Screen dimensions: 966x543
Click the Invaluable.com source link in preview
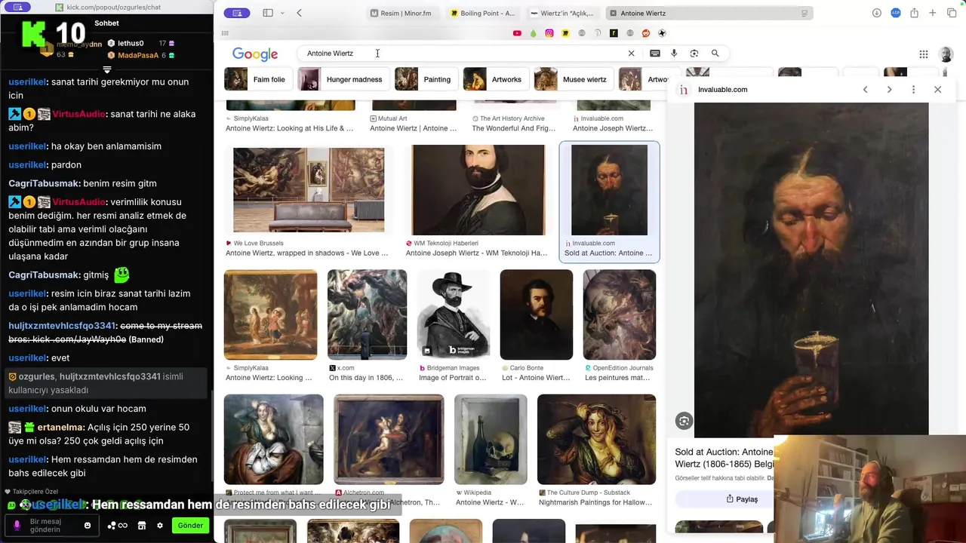tap(723, 90)
